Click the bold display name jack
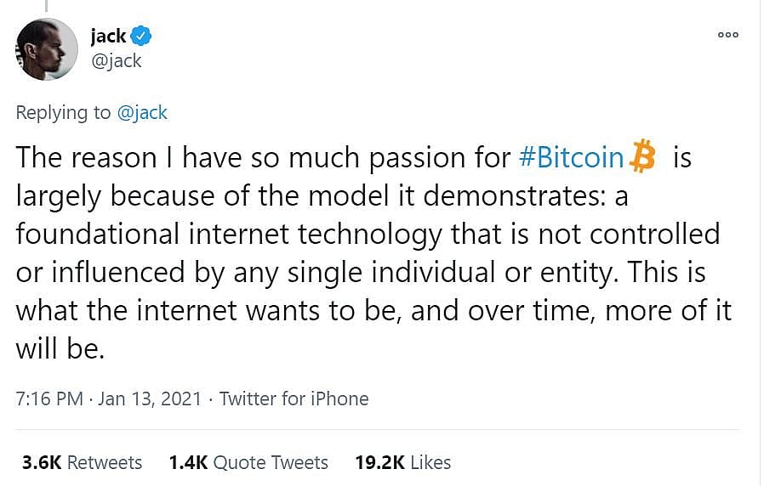This screenshot has width=764, height=486. pos(108,36)
